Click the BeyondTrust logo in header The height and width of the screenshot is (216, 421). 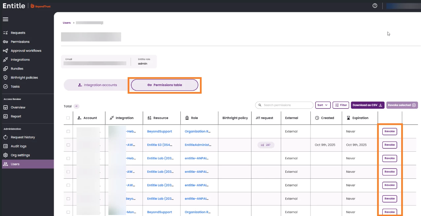pos(41,6)
